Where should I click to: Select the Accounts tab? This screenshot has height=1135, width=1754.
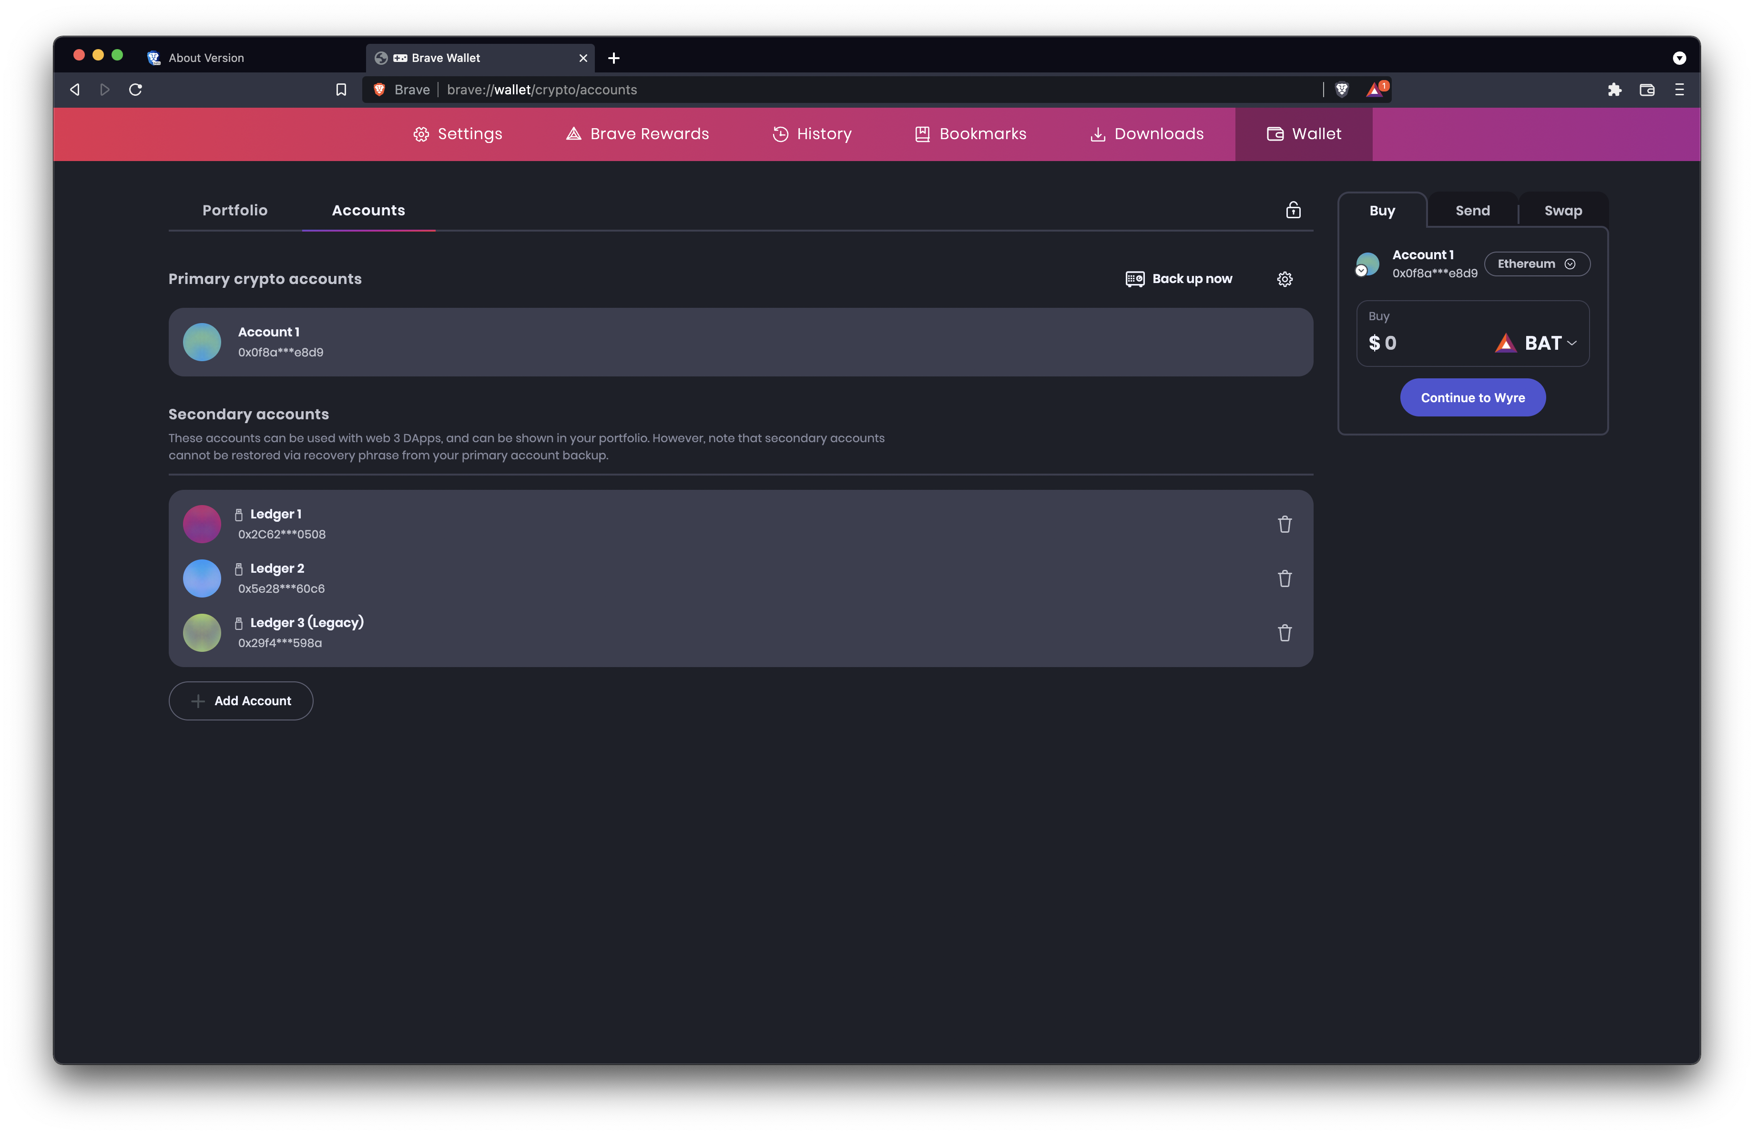point(368,211)
